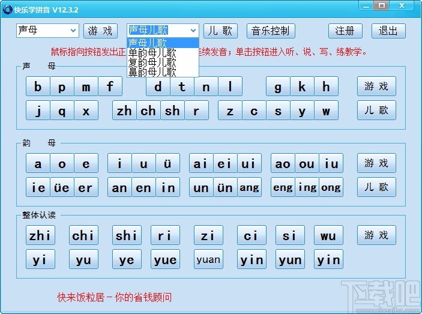Click the initial r button
This screenshot has height=314, width=422.
[196, 110]
